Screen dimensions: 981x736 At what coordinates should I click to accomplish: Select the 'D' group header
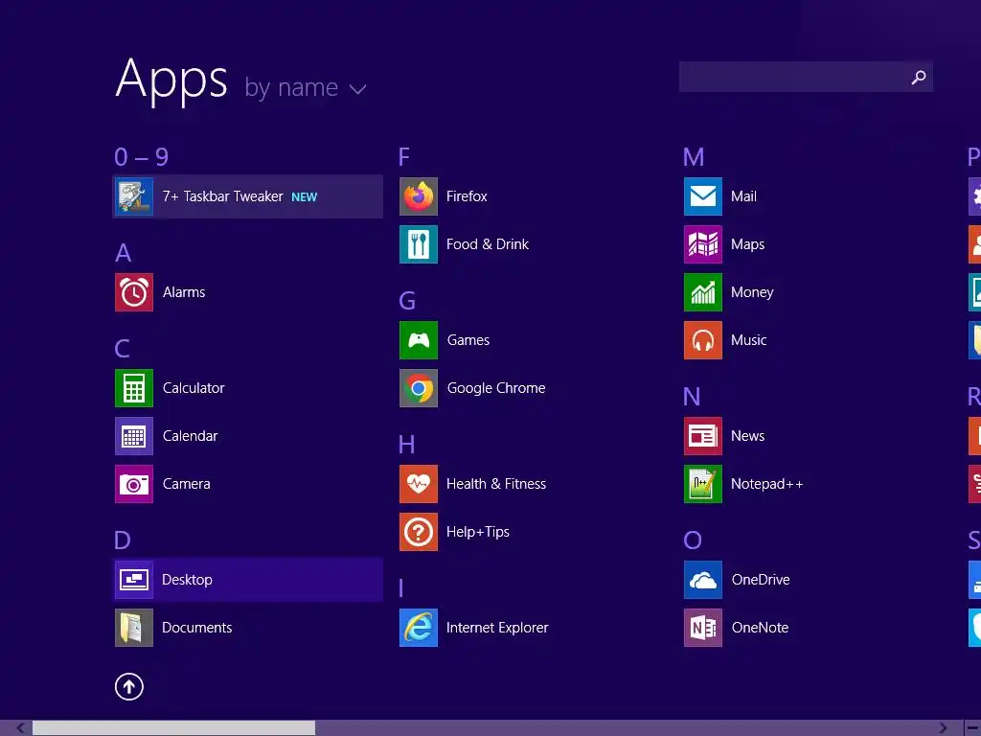click(123, 540)
